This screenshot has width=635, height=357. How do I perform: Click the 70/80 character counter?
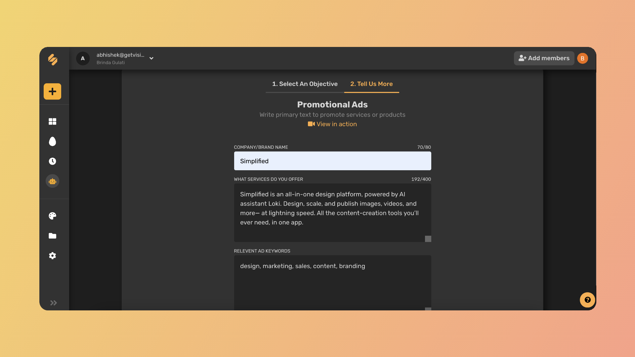424,147
